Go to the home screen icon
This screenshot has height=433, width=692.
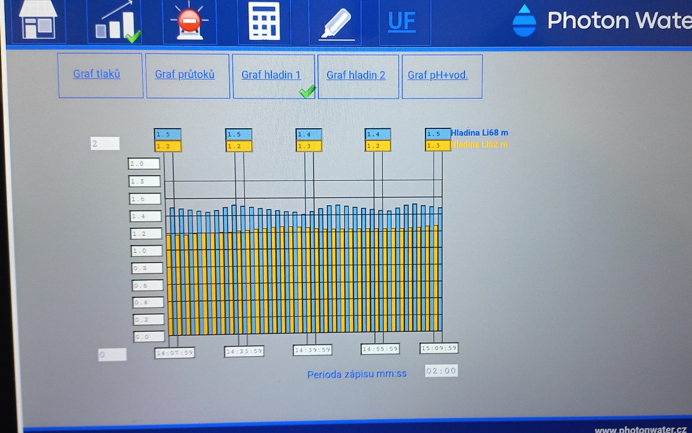[x=37, y=19]
